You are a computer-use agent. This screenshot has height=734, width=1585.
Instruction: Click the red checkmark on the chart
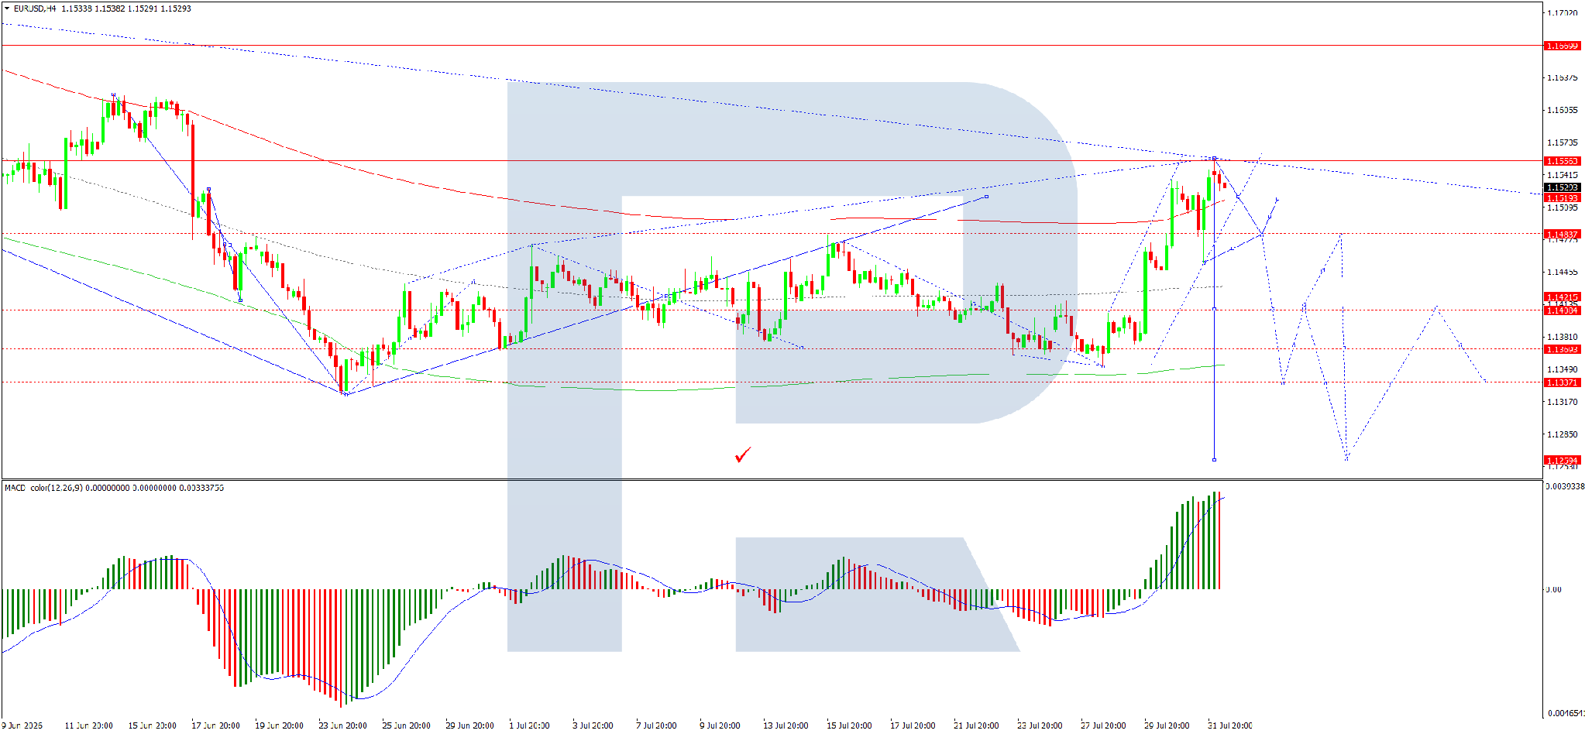click(x=743, y=454)
